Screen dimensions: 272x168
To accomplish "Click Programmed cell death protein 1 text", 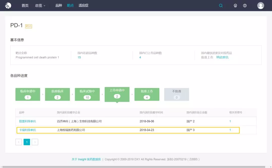I will pyautogui.click(x=37, y=57).
